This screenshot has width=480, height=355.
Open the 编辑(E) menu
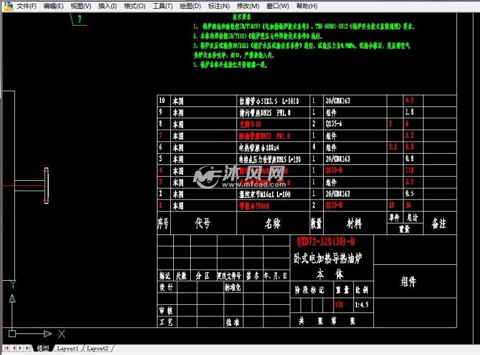pos(53,6)
